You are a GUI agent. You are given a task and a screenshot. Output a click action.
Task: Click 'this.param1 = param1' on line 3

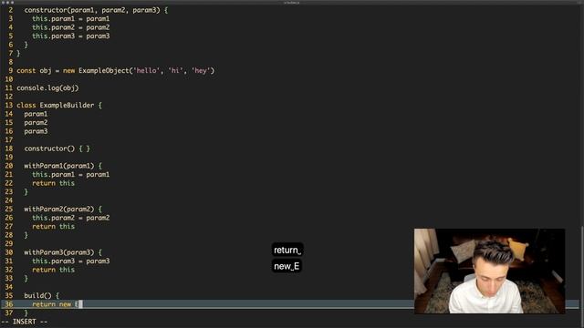pos(71,18)
